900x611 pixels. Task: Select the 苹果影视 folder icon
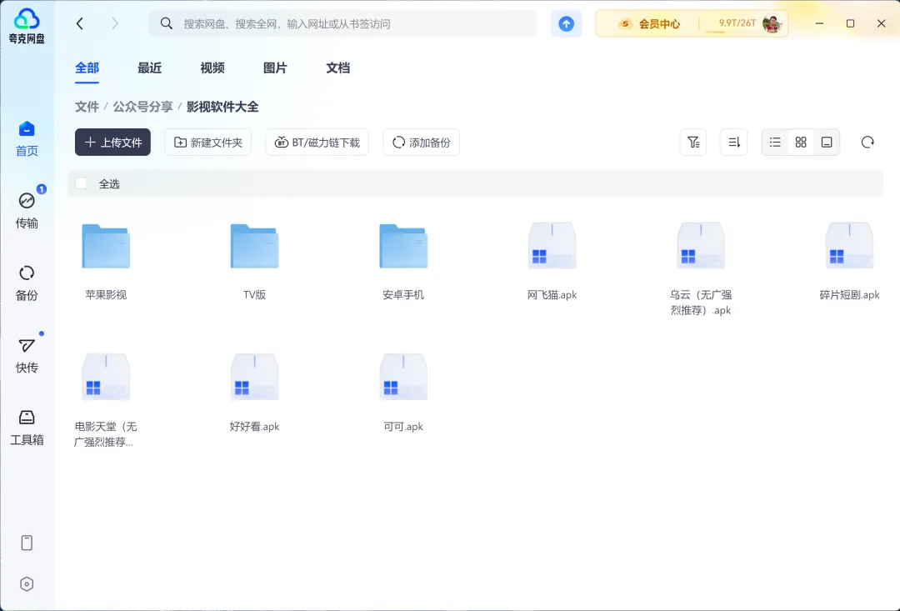106,246
